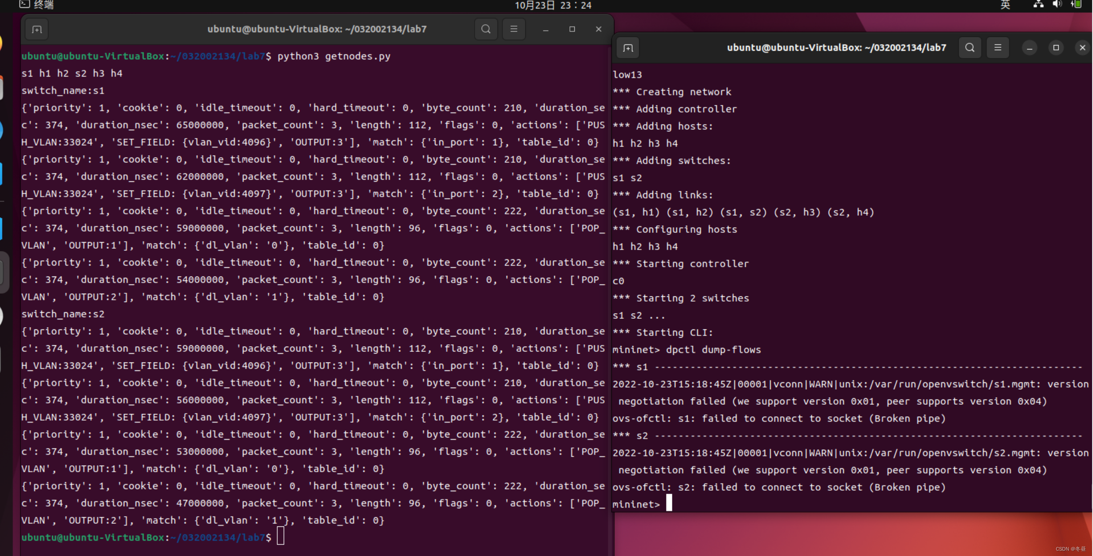Click '*** Creating network' line
Image resolution: width=1093 pixels, height=556 pixels.
(672, 92)
